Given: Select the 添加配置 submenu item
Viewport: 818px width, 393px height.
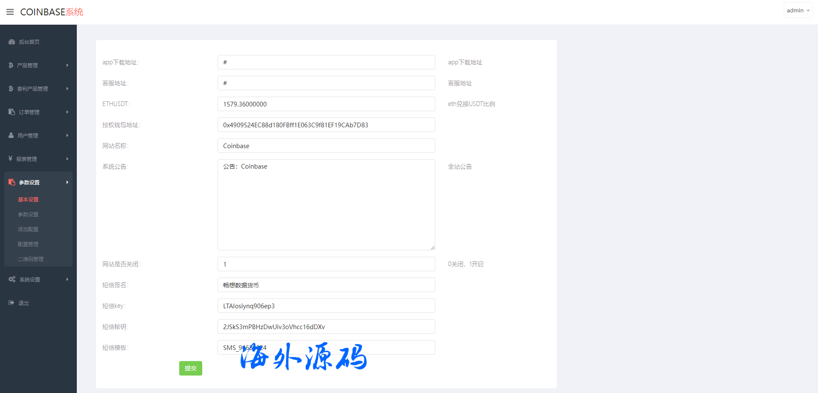Looking at the screenshot, I should point(28,229).
